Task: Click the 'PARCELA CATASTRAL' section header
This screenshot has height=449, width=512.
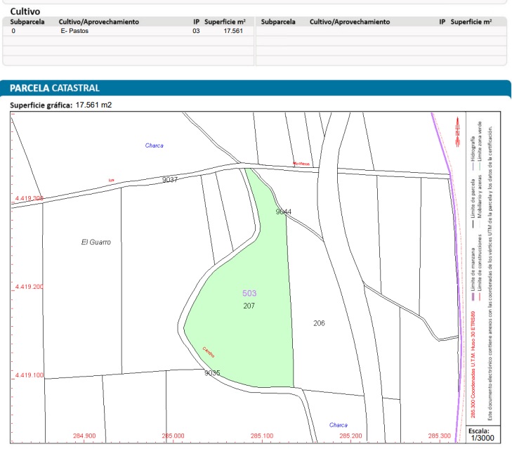Action: [55, 88]
